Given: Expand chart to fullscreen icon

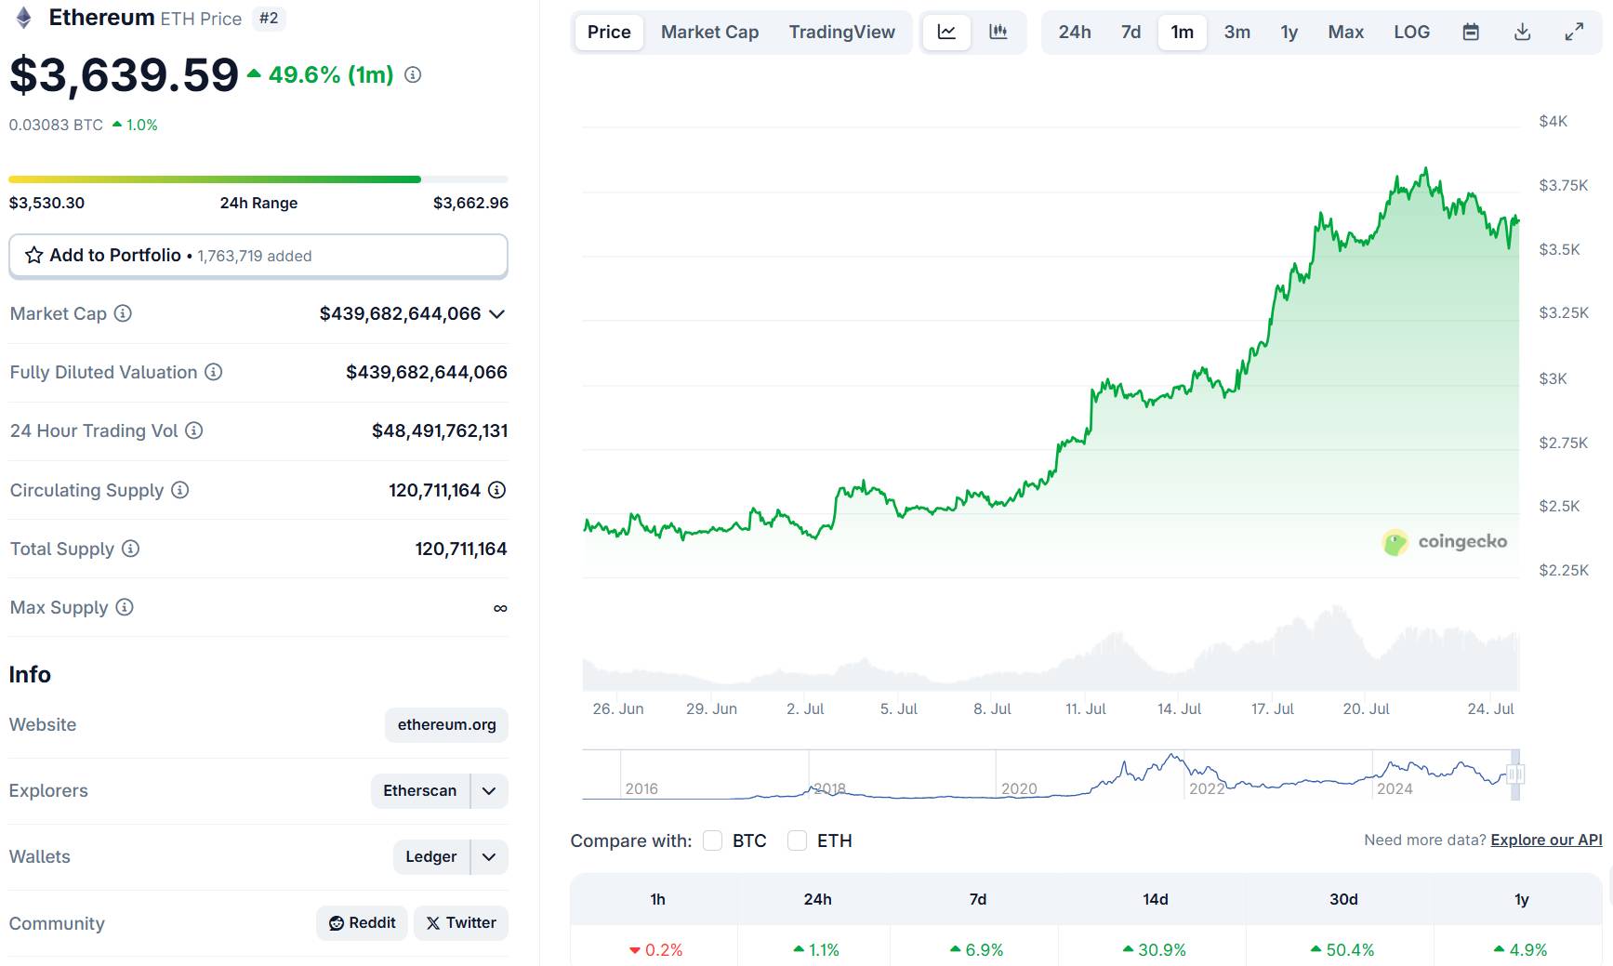Looking at the screenshot, I should tap(1574, 32).
